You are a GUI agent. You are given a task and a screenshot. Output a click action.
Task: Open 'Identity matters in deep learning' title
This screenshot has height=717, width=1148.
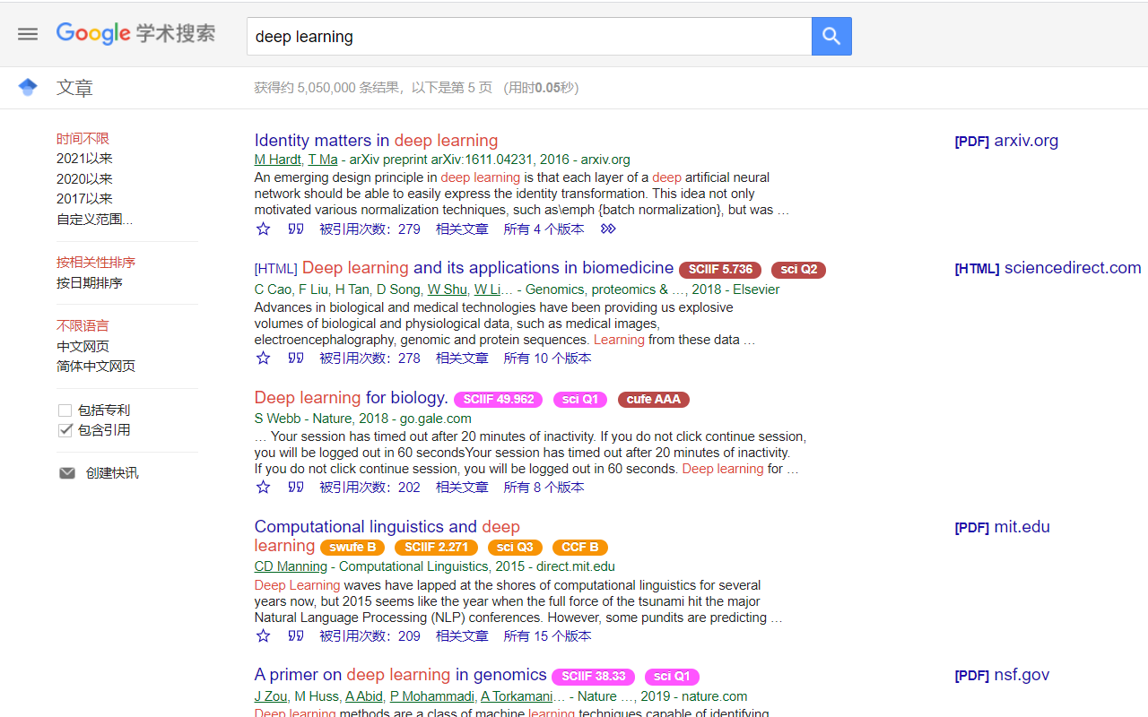pos(376,140)
